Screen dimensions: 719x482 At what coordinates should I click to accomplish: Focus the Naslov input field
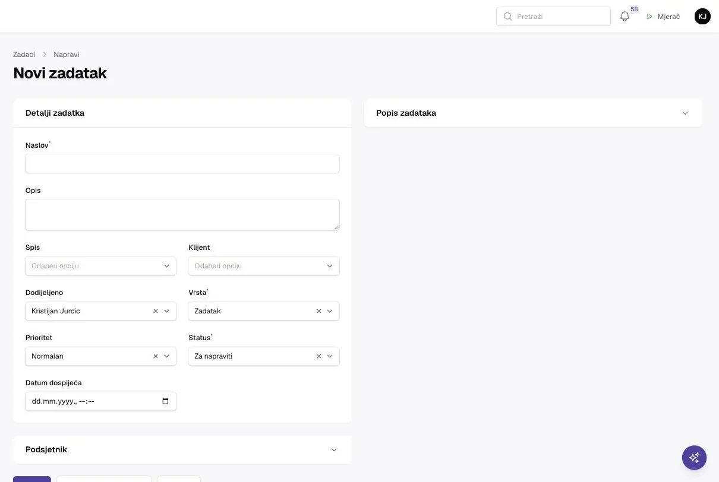pyautogui.click(x=182, y=164)
